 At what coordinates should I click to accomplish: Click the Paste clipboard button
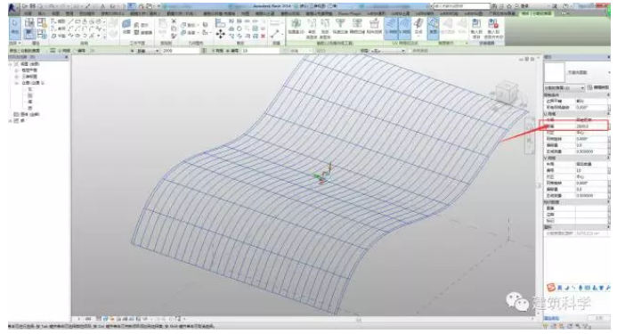click(163, 27)
